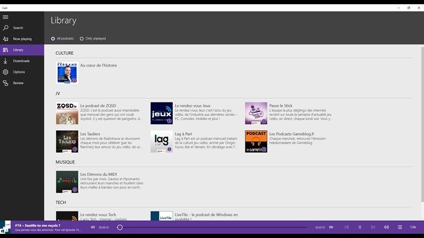
Task: Open the playlist queue icon
Action: click(400, 227)
